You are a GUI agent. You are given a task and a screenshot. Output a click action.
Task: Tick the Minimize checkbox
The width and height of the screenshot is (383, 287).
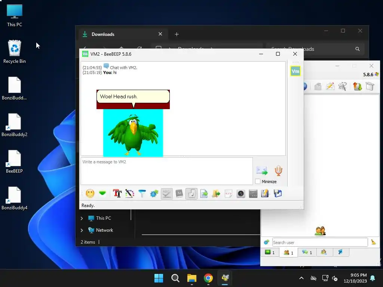(258, 181)
